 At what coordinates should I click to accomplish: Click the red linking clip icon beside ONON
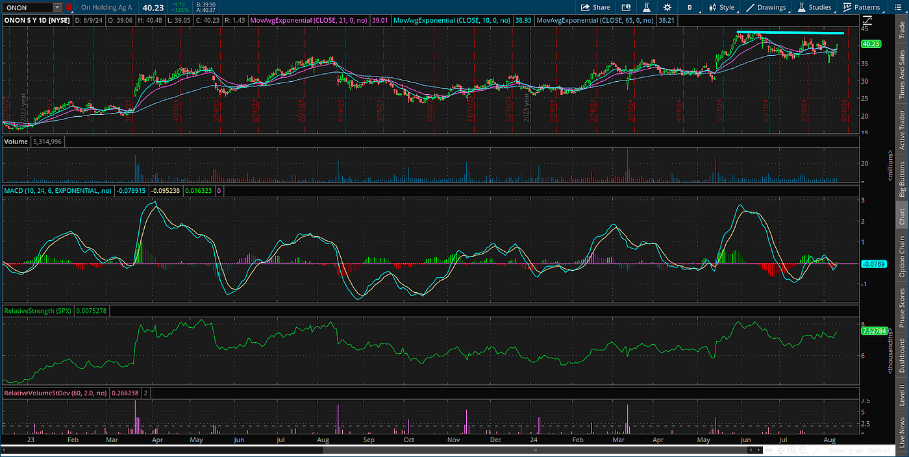tap(69, 7)
